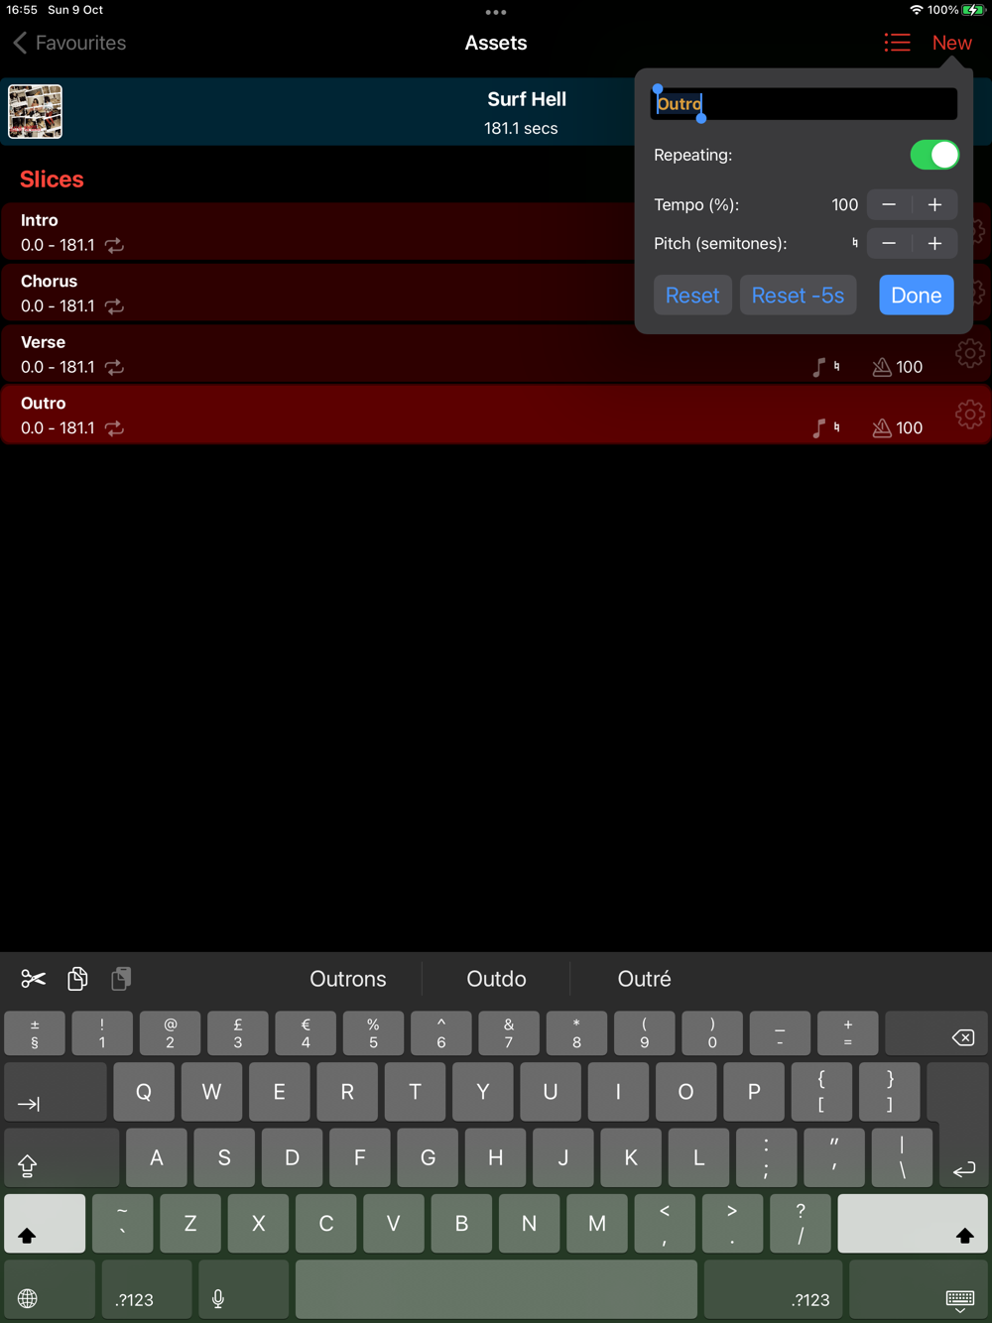Tap the M key

pyautogui.click(x=597, y=1224)
